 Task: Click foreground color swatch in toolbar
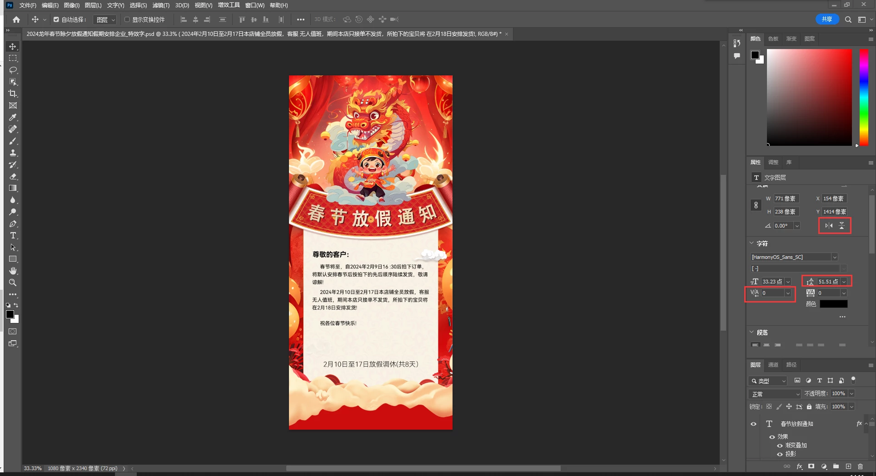click(x=10, y=314)
